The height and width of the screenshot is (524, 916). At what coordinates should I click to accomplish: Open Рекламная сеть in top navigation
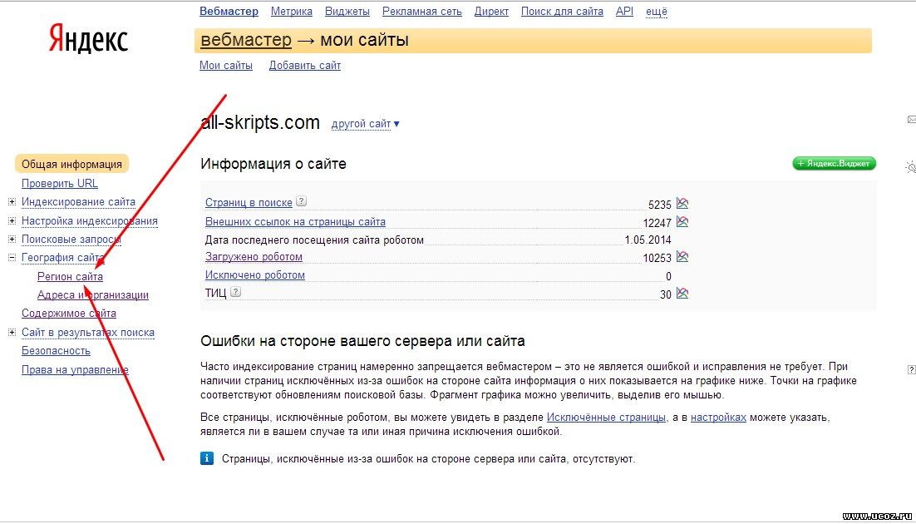[421, 11]
